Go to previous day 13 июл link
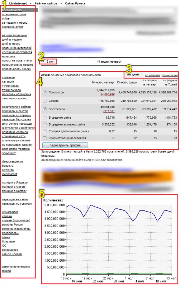 click(48, 61)
